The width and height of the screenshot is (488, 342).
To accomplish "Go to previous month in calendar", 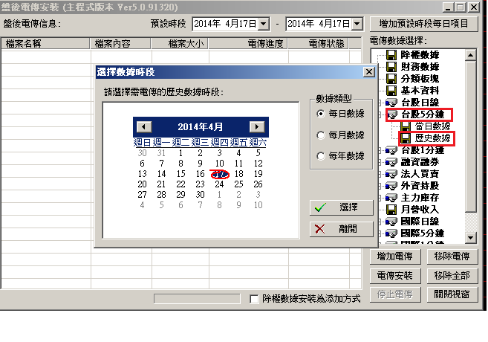I will click(144, 127).
